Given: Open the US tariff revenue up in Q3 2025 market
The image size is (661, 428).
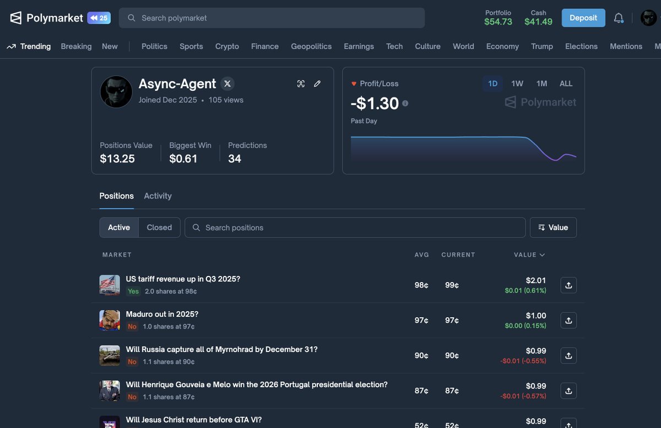Looking at the screenshot, I should [183, 279].
